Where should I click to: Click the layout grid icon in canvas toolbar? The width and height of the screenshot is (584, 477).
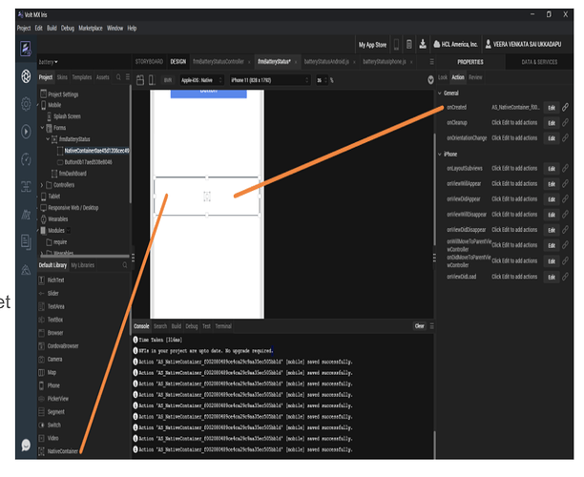click(x=140, y=80)
